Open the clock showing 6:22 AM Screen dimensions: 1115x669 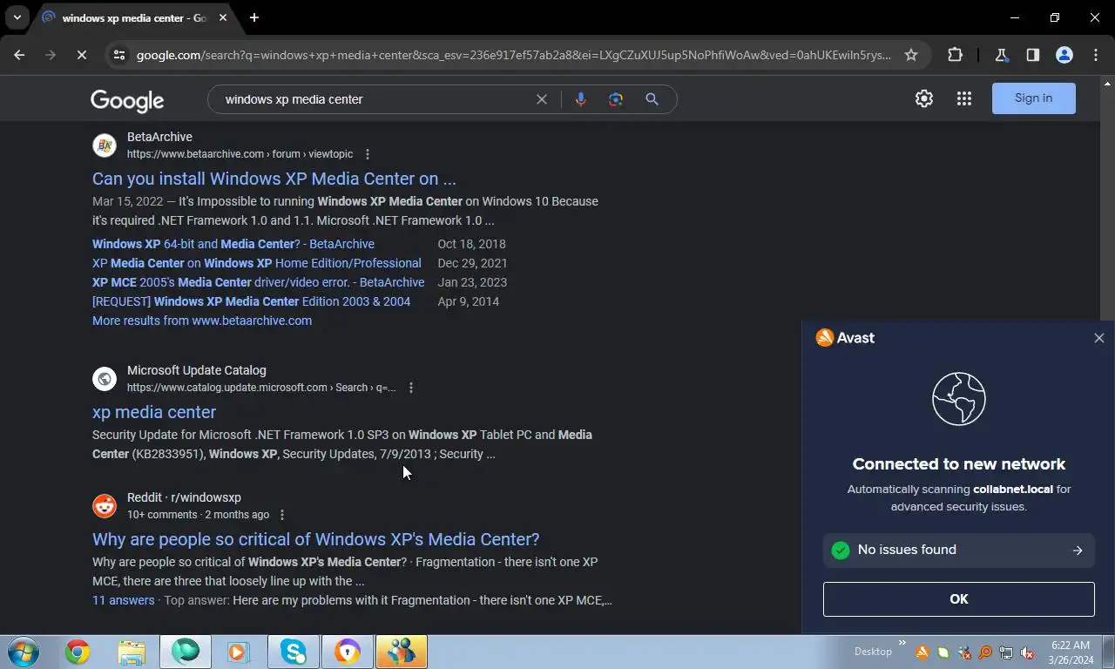[1071, 652]
